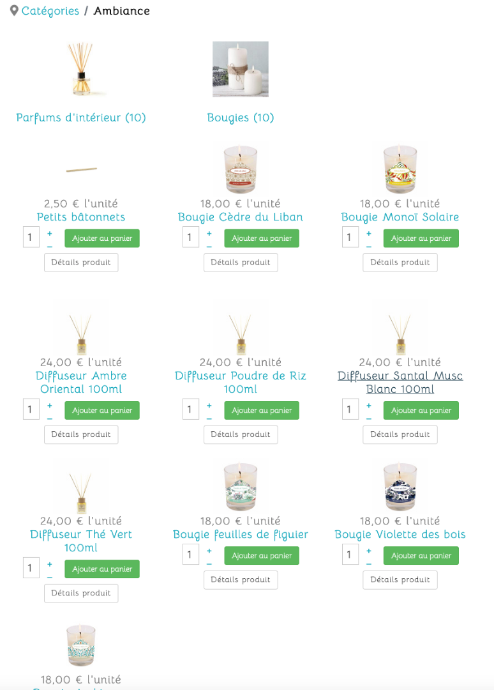The height and width of the screenshot is (690, 494).
Task: Click the Bougie feuilles de figuier image
Action: point(240,486)
